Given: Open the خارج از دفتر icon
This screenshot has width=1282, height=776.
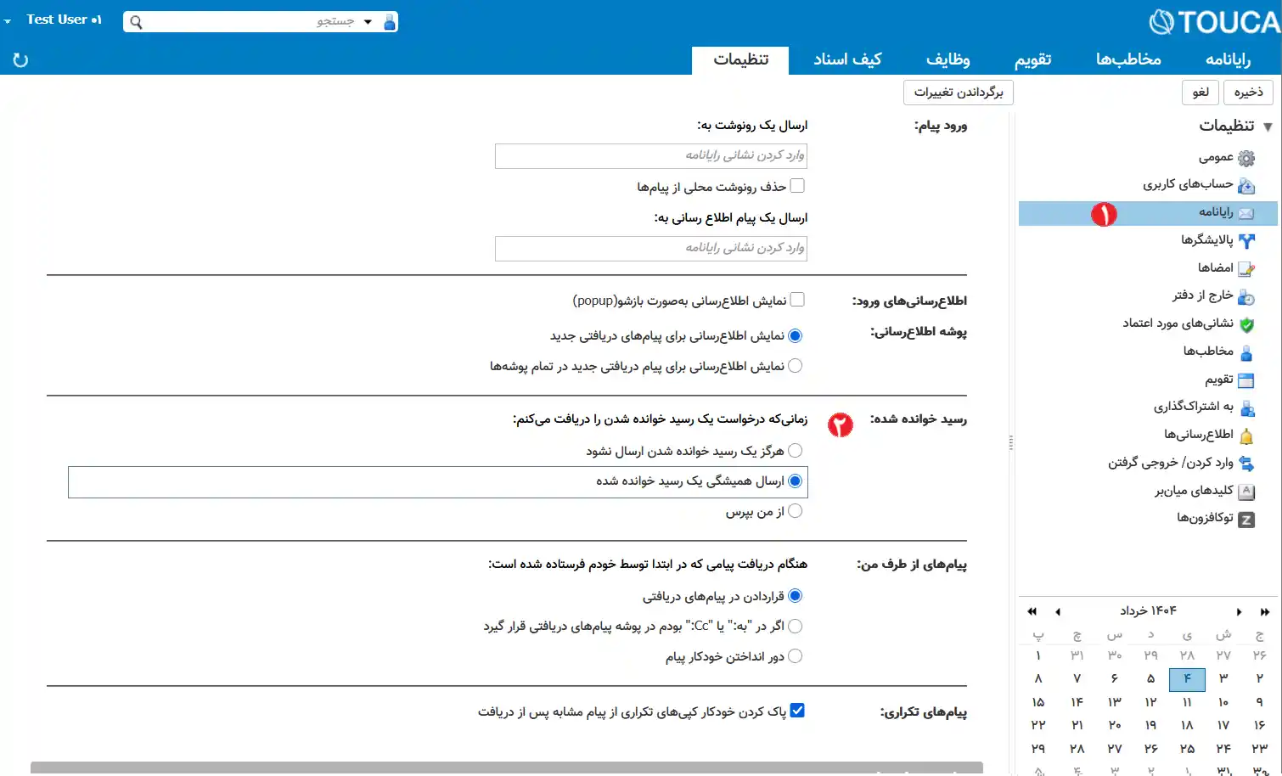Looking at the screenshot, I should click(1246, 297).
